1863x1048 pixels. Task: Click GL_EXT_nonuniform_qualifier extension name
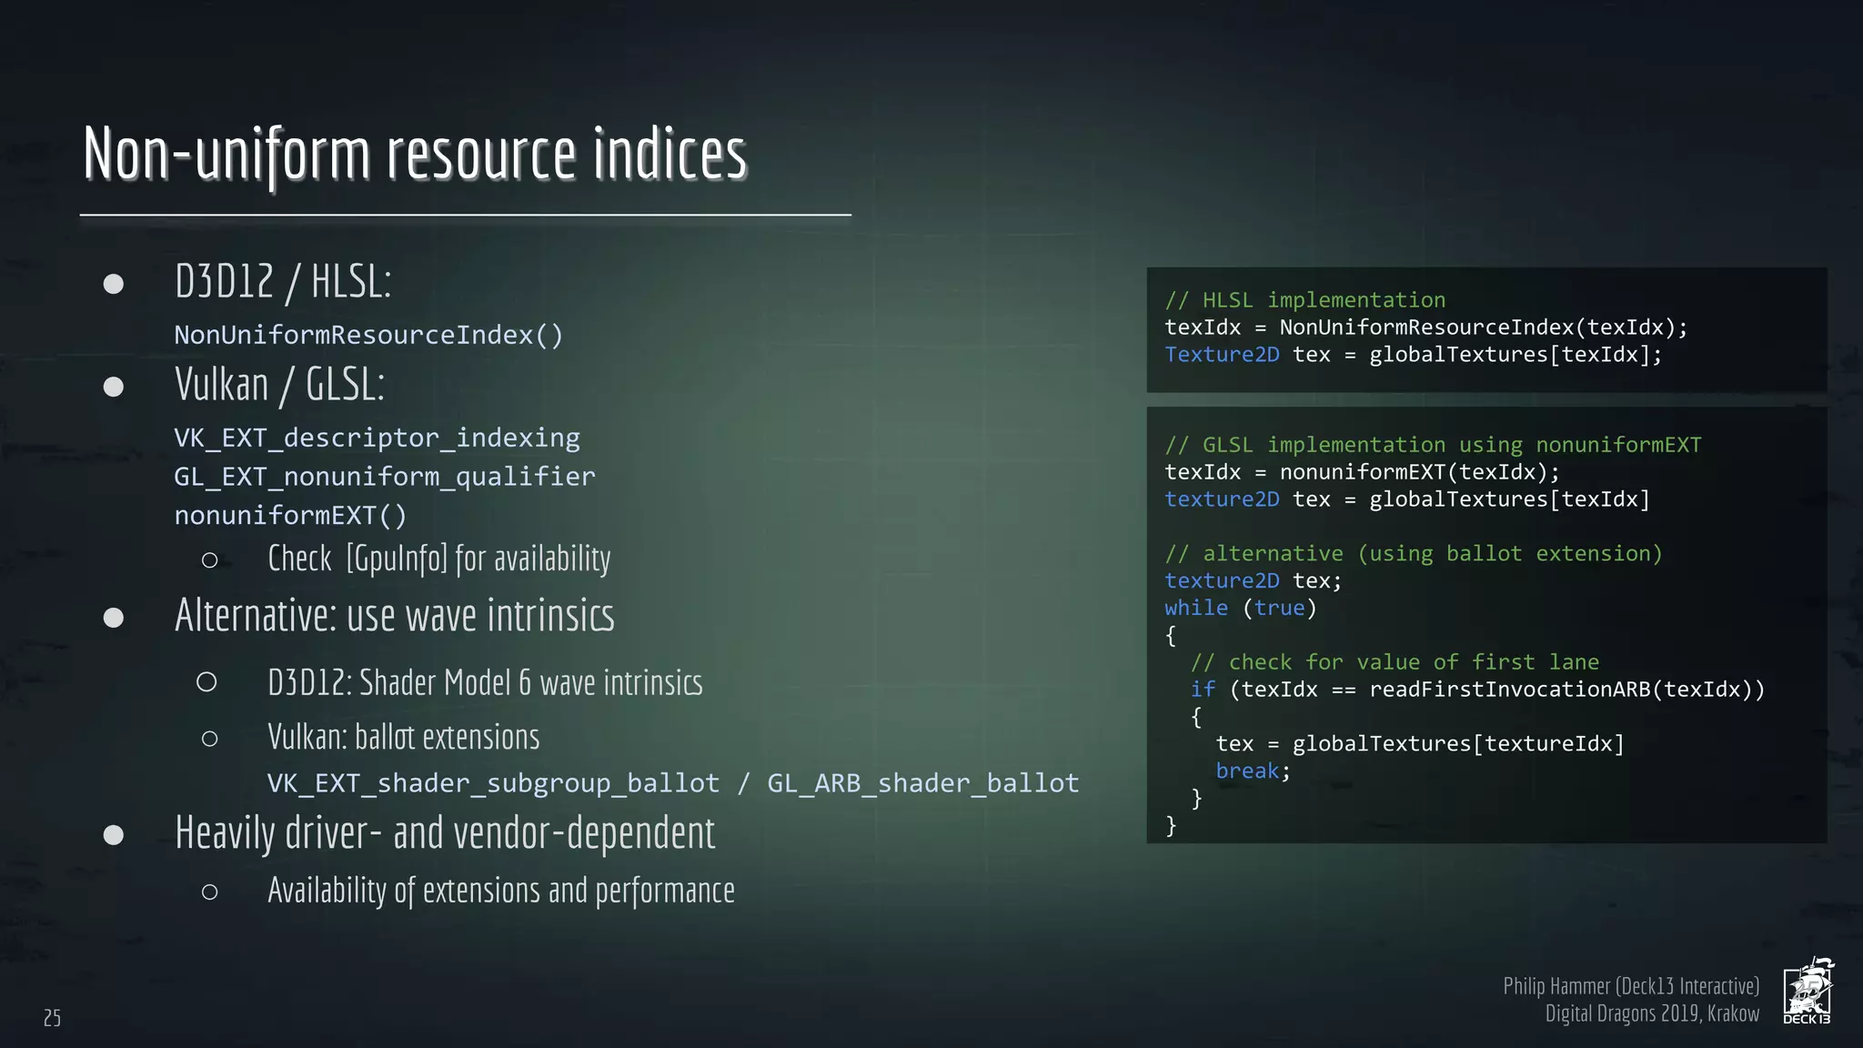pos(385,477)
